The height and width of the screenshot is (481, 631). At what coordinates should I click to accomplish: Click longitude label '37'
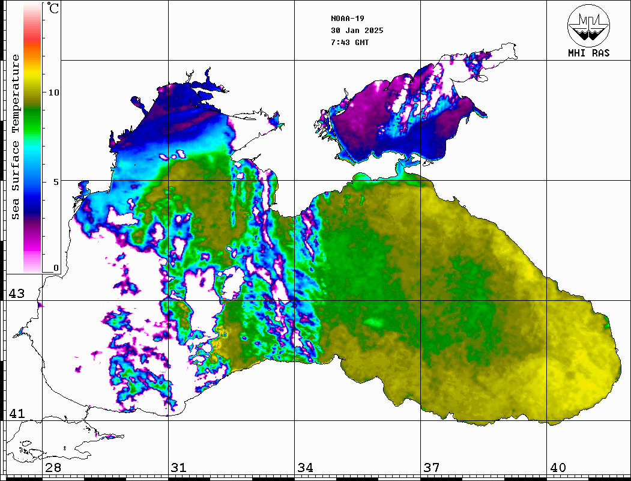432,467
